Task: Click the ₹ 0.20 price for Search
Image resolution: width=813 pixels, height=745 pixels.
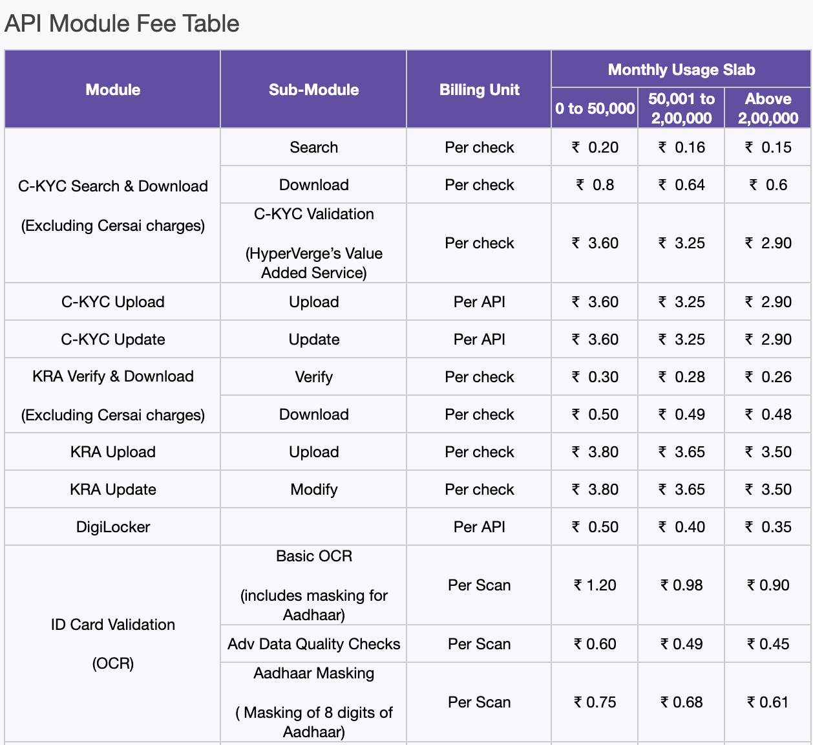Action: (595, 147)
